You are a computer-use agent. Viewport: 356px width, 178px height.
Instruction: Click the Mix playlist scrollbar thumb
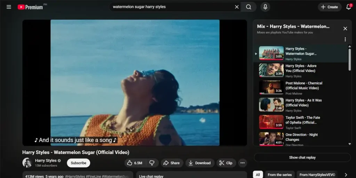tap(350, 59)
